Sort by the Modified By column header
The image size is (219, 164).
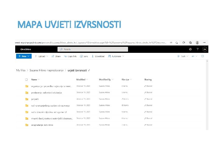(106, 80)
